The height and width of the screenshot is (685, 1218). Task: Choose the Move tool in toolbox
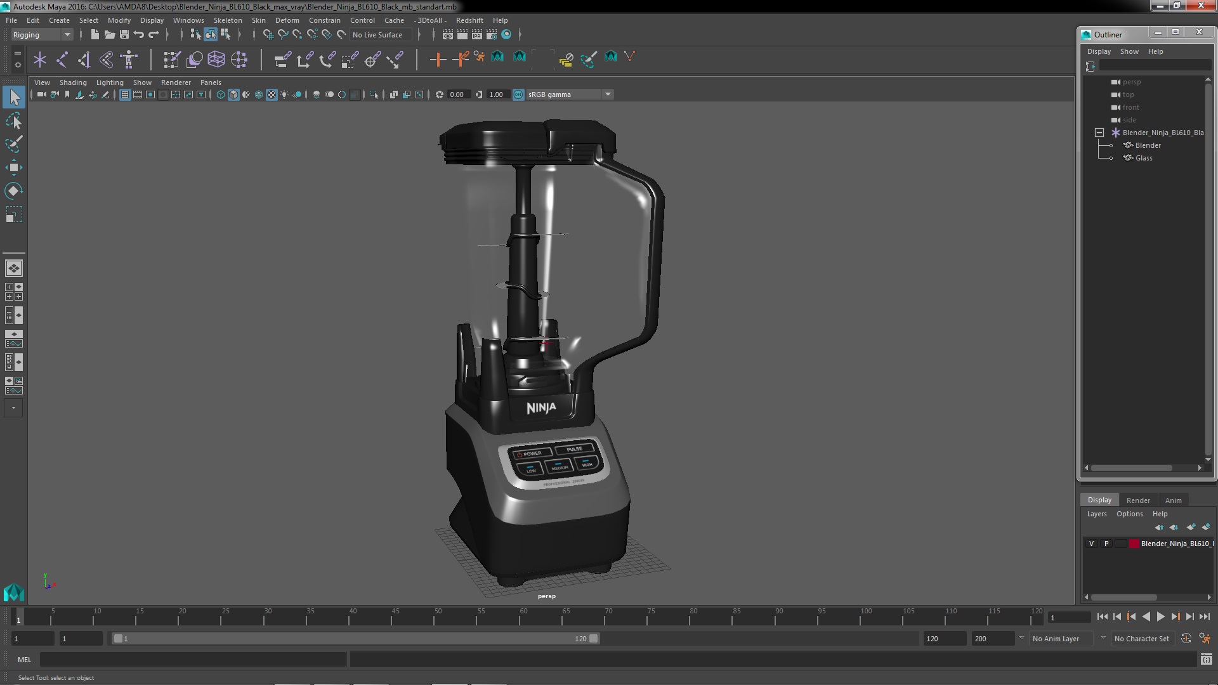coord(14,167)
